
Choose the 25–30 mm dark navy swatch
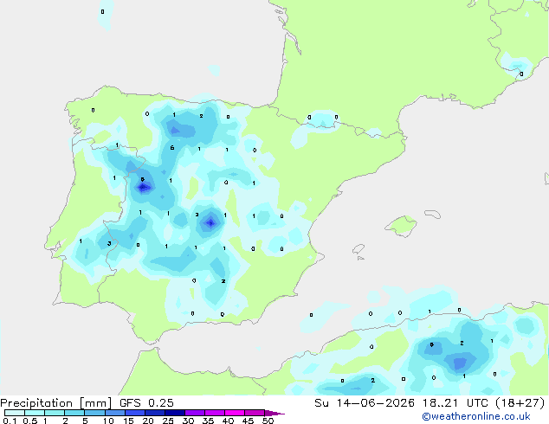pyautogui.click(x=175, y=413)
